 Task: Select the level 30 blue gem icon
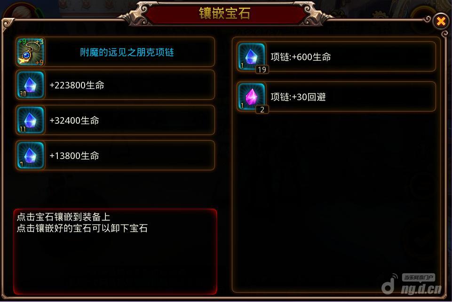pyautogui.click(x=31, y=85)
